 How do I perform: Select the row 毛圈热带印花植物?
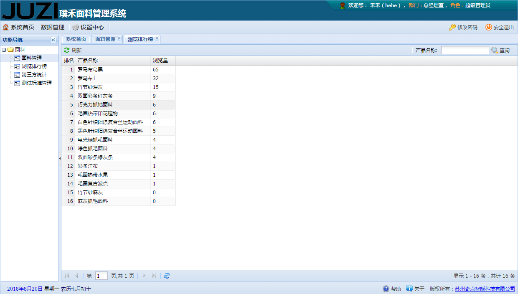click(118, 114)
